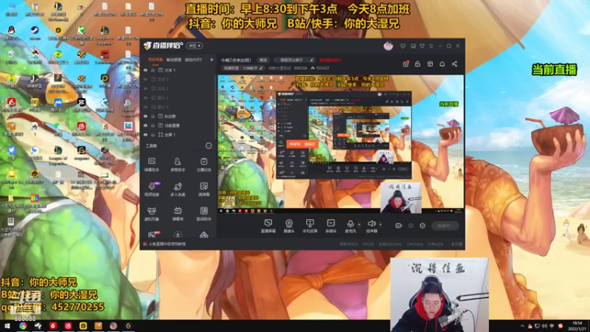Screen dimensions: 590x332
Task: Hide the 粉丝群 layer
Action: (x=145, y=117)
